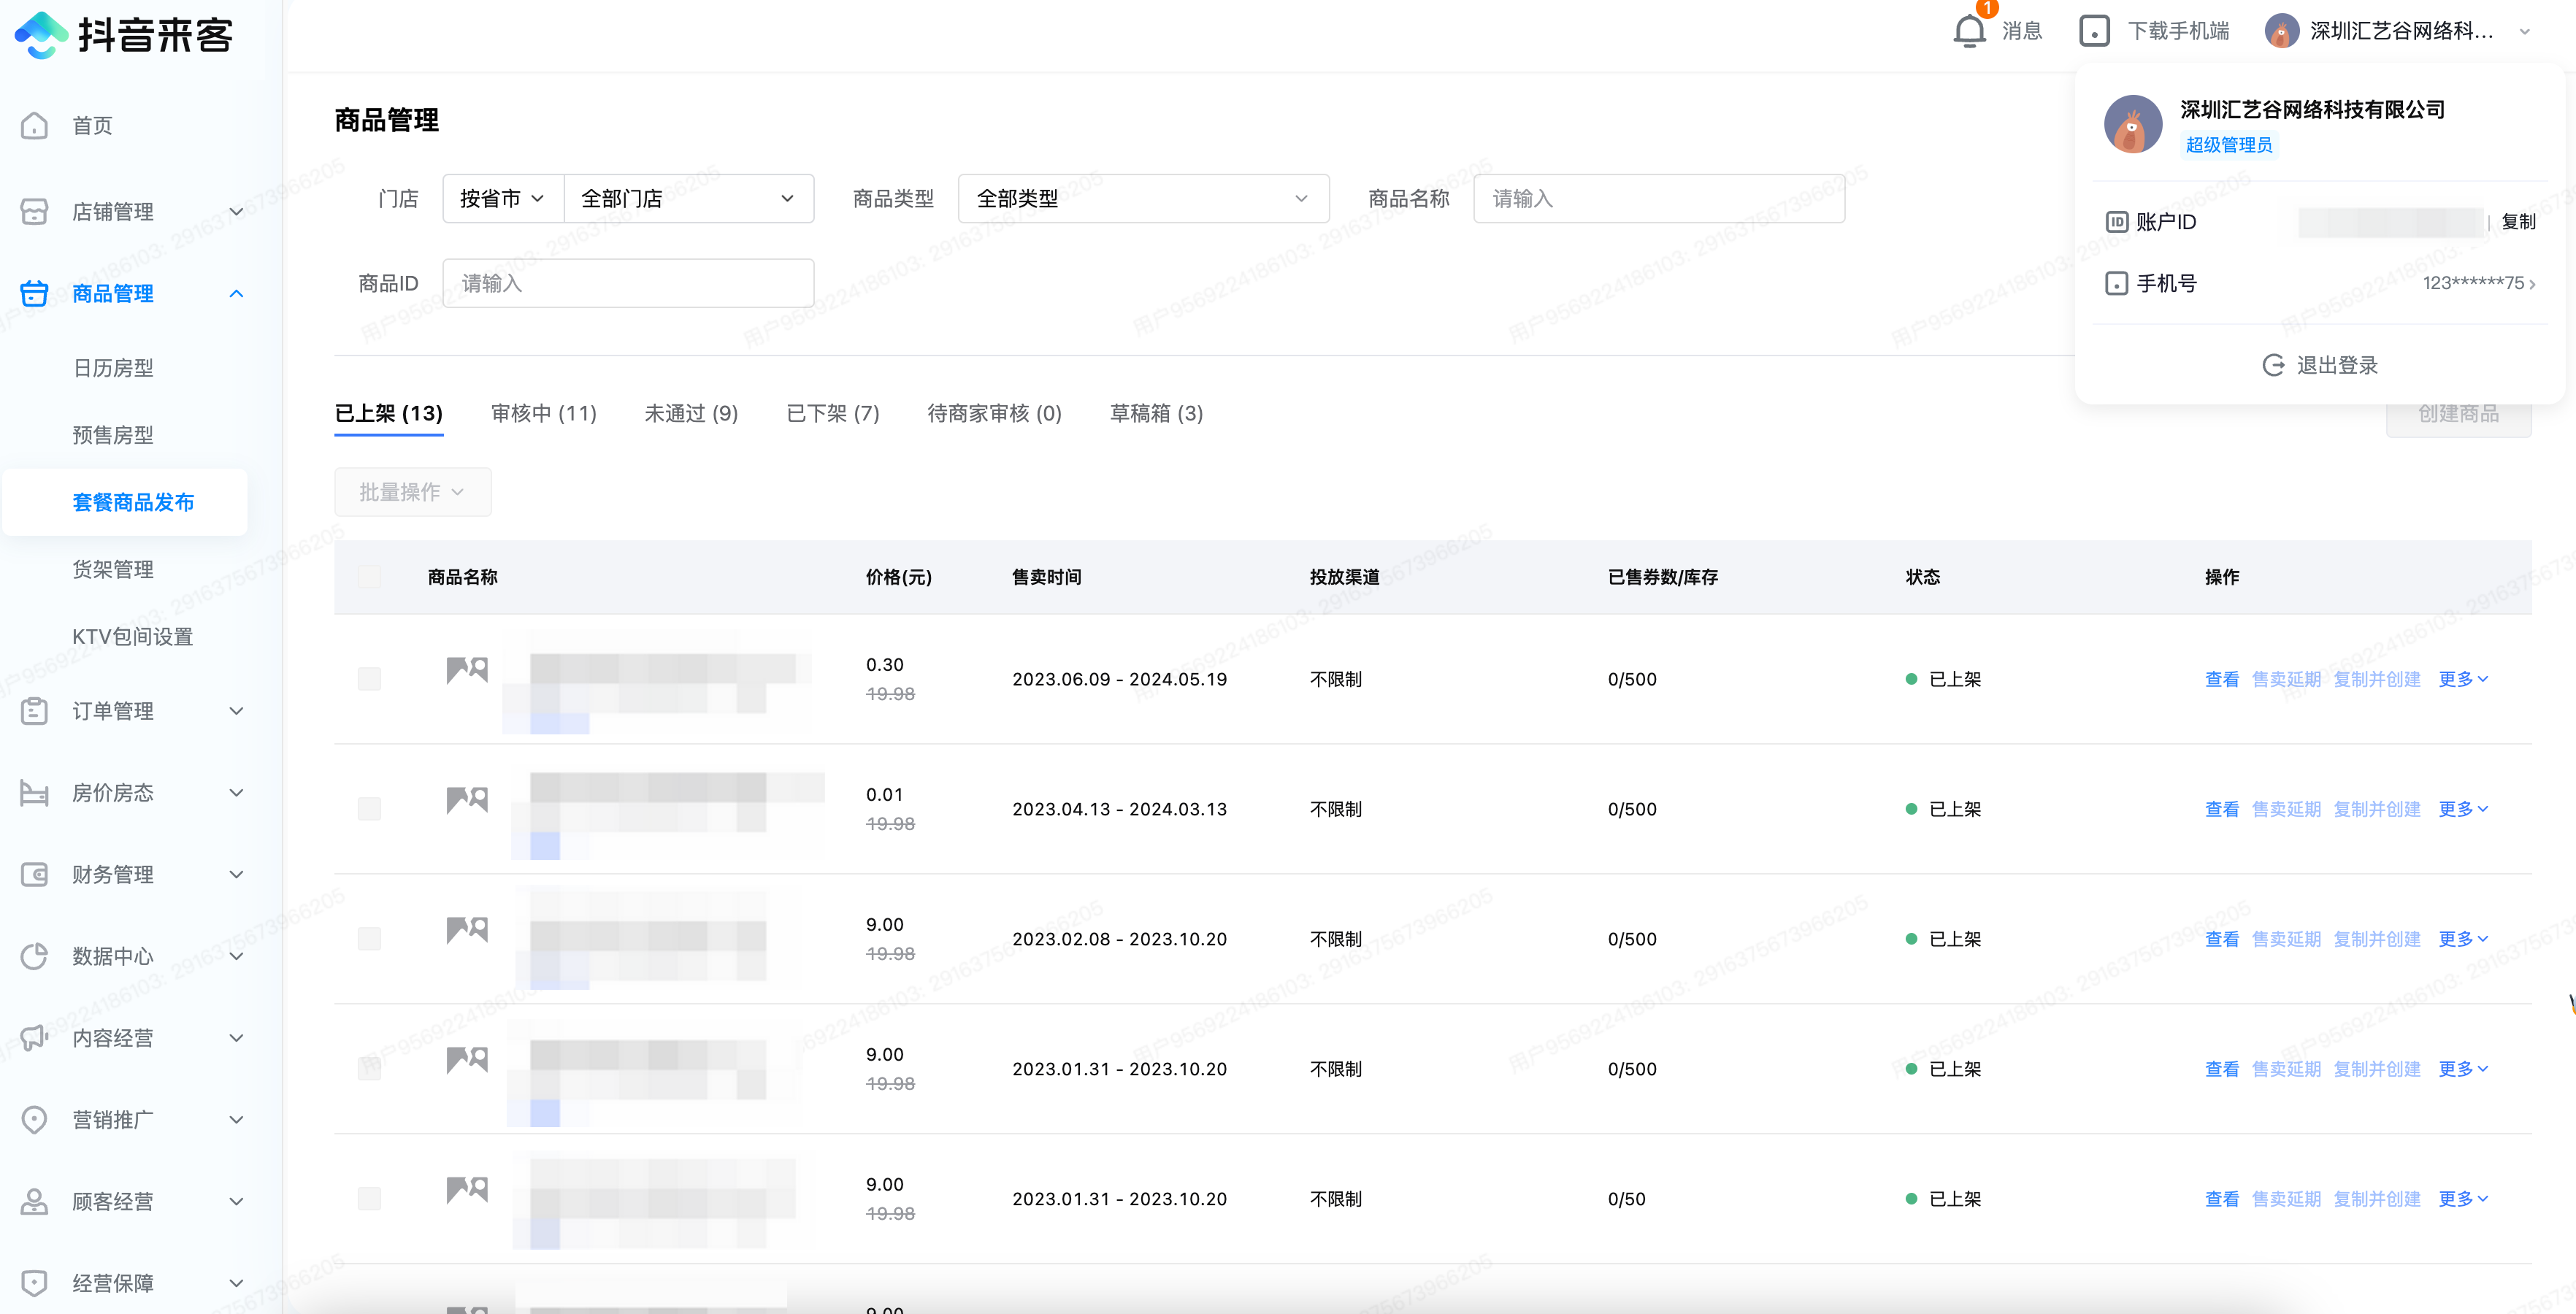Click the profile popup avatar image
This screenshot has height=1314, width=2576.
(2133, 124)
